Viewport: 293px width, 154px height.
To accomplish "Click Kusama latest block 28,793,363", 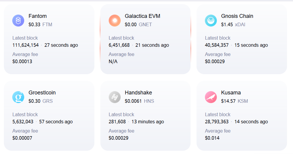I will point(217,122).
